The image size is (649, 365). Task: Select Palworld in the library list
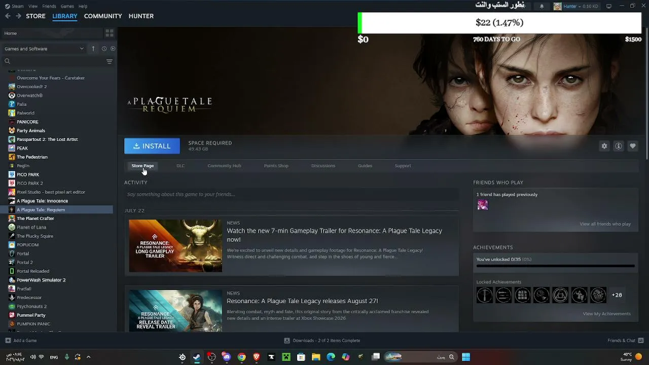[25, 113]
